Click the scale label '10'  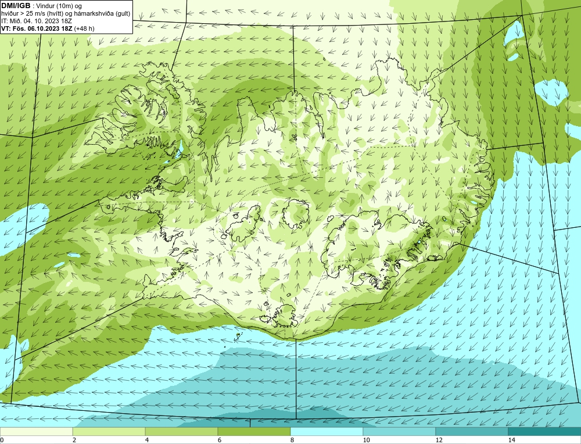click(x=367, y=440)
